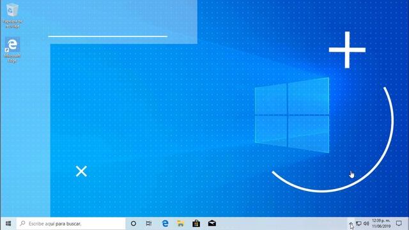Expand the hidden system tray icons chevron
Image resolution: width=409 pixels, height=230 pixels.
tap(351, 224)
